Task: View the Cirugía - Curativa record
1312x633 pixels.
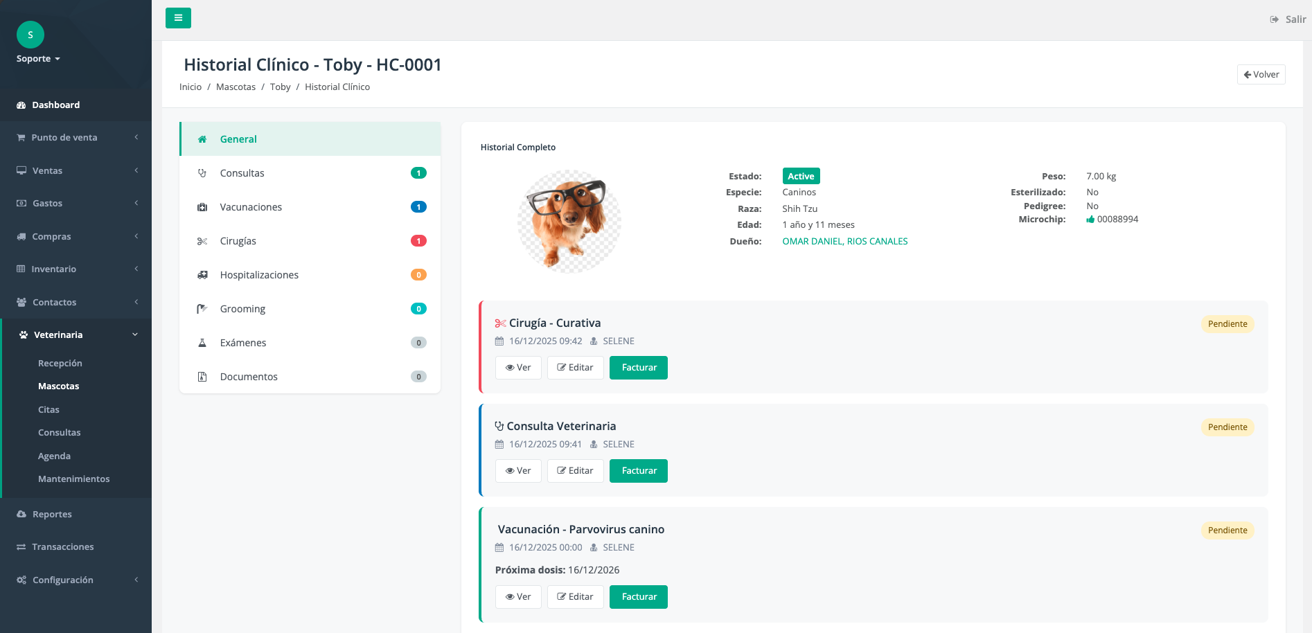Action: [x=518, y=368]
